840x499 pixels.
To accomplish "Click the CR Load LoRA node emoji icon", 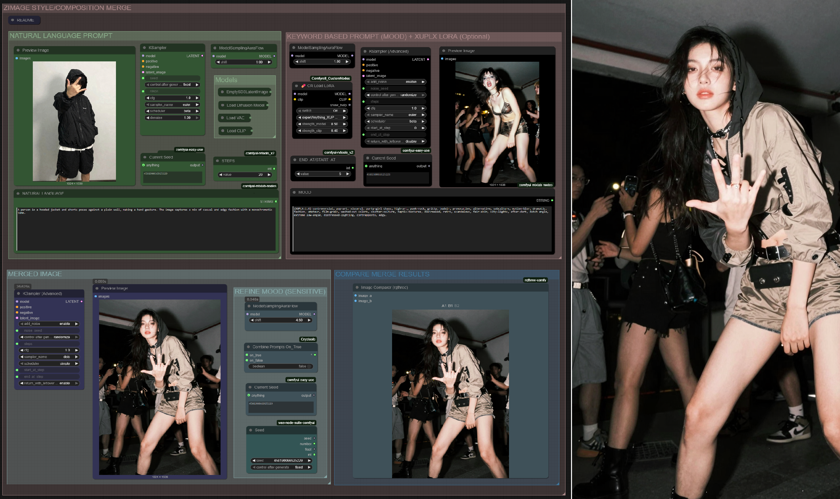I will pos(303,86).
